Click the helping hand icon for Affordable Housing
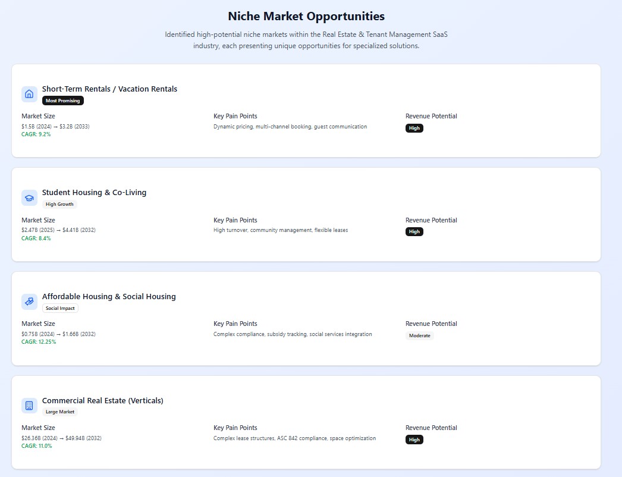 (x=29, y=302)
